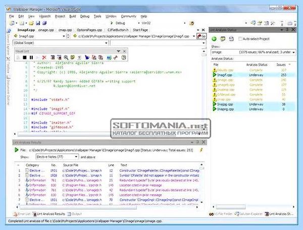
Task: Click the analysis status panel horizontal scrollbar
Action: 231,207
